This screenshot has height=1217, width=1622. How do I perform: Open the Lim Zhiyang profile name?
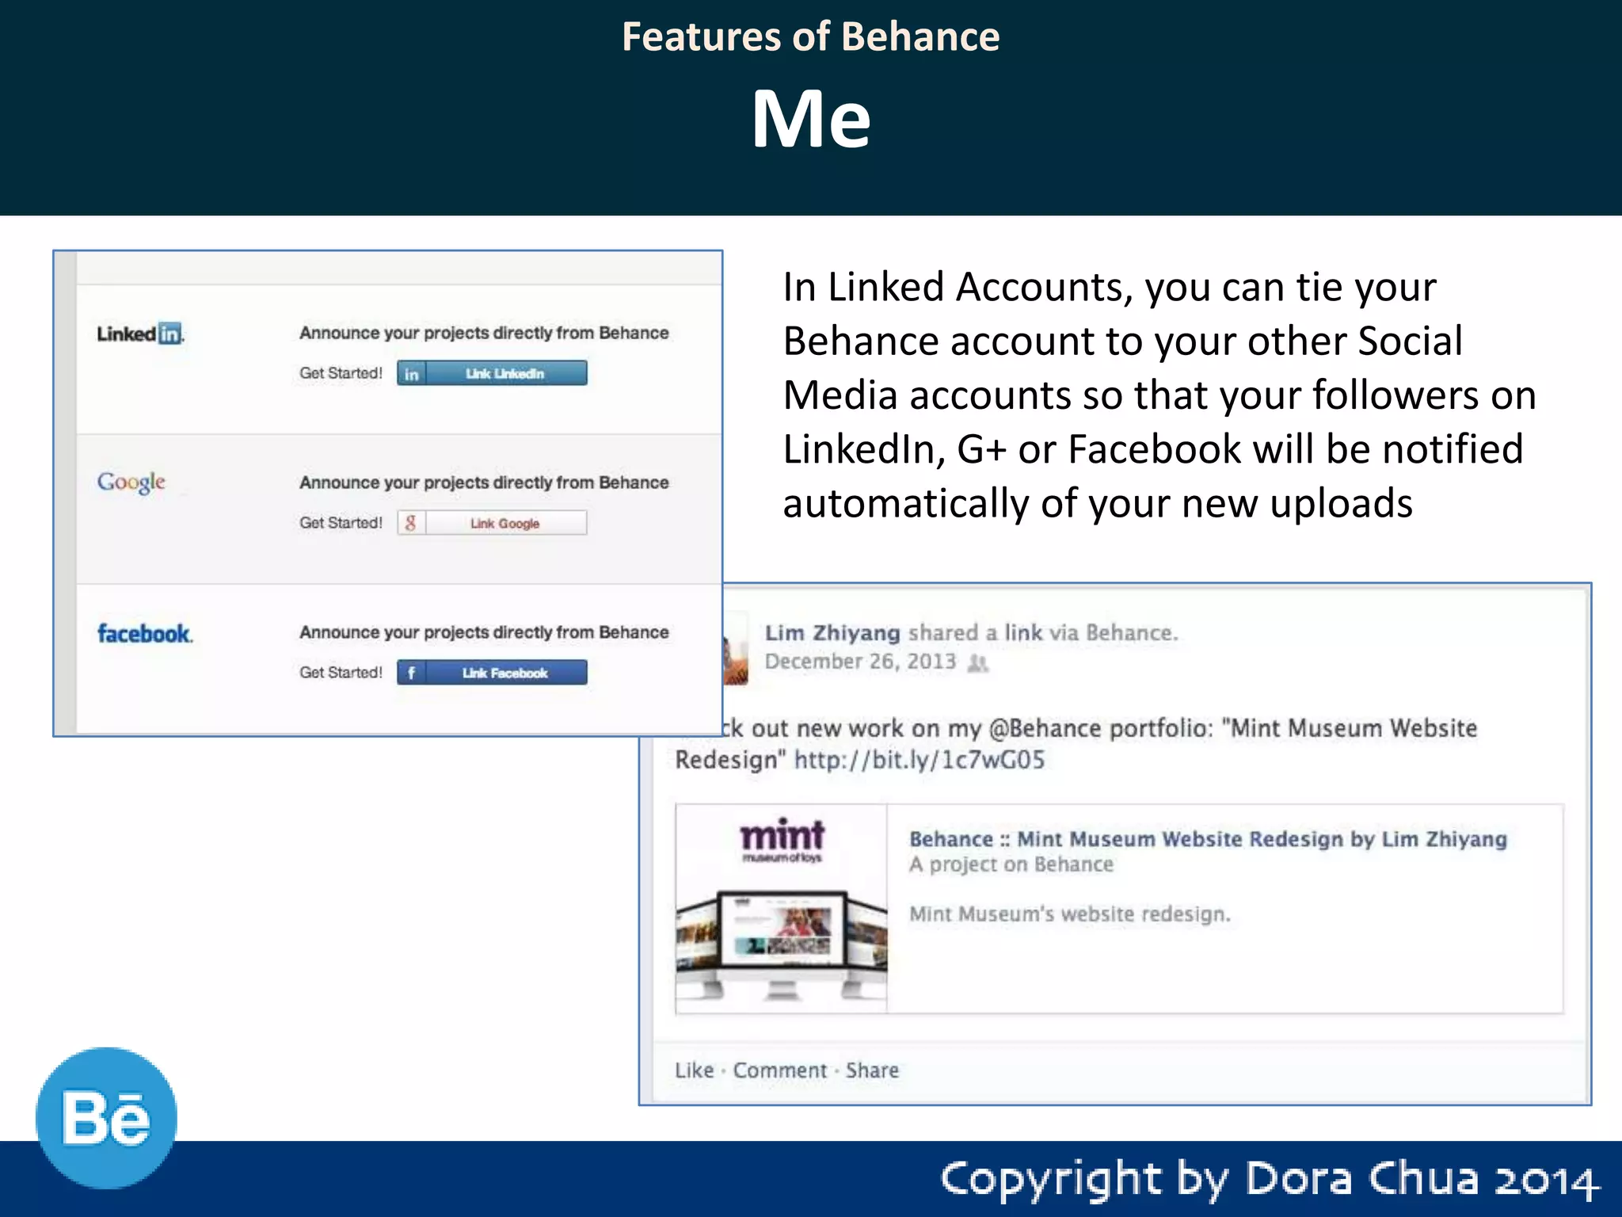[x=832, y=633]
